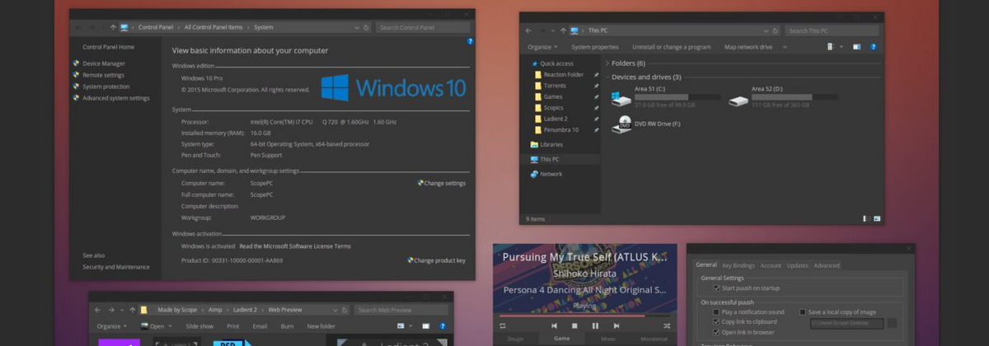Toggle Open link in browser checkbox
The height and width of the screenshot is (346, 989).
pos(716,332)
